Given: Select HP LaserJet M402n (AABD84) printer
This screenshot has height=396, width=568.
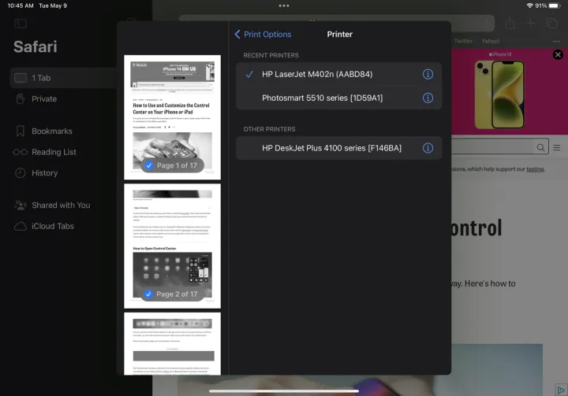Looking at the screenshot, I should coord(317,74).
